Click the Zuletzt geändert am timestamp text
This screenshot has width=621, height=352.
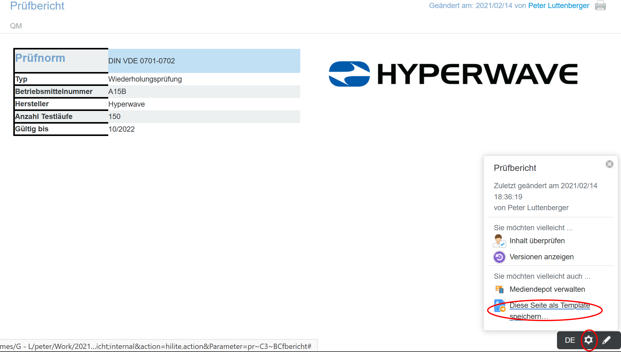click(x=545, y=191)
